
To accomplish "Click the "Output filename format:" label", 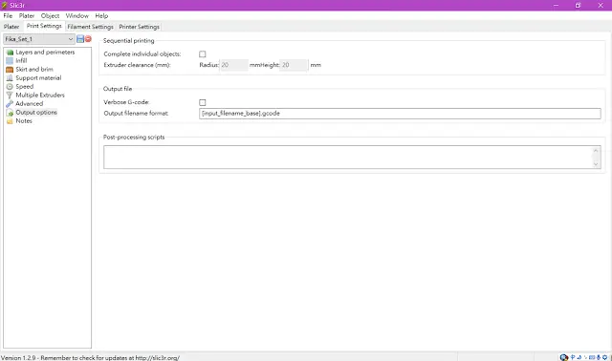I will click(x=136, y=114).
